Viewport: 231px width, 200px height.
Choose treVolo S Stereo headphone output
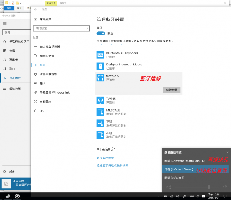point(195,169)
